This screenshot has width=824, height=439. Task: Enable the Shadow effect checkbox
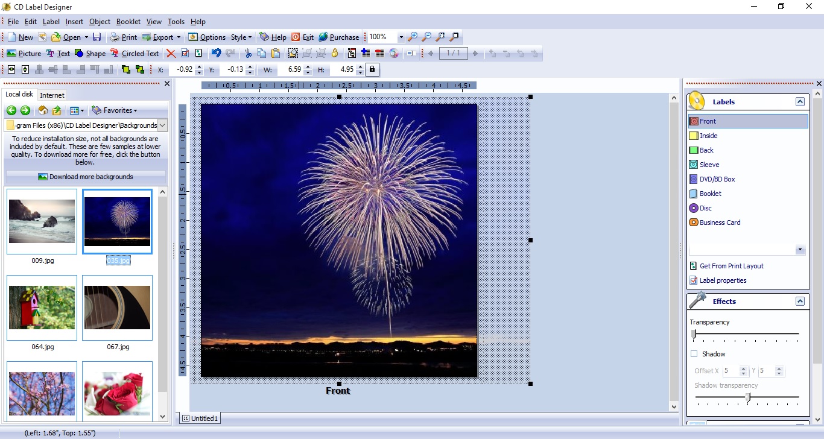pyautogui.click(x=694, y=354)
